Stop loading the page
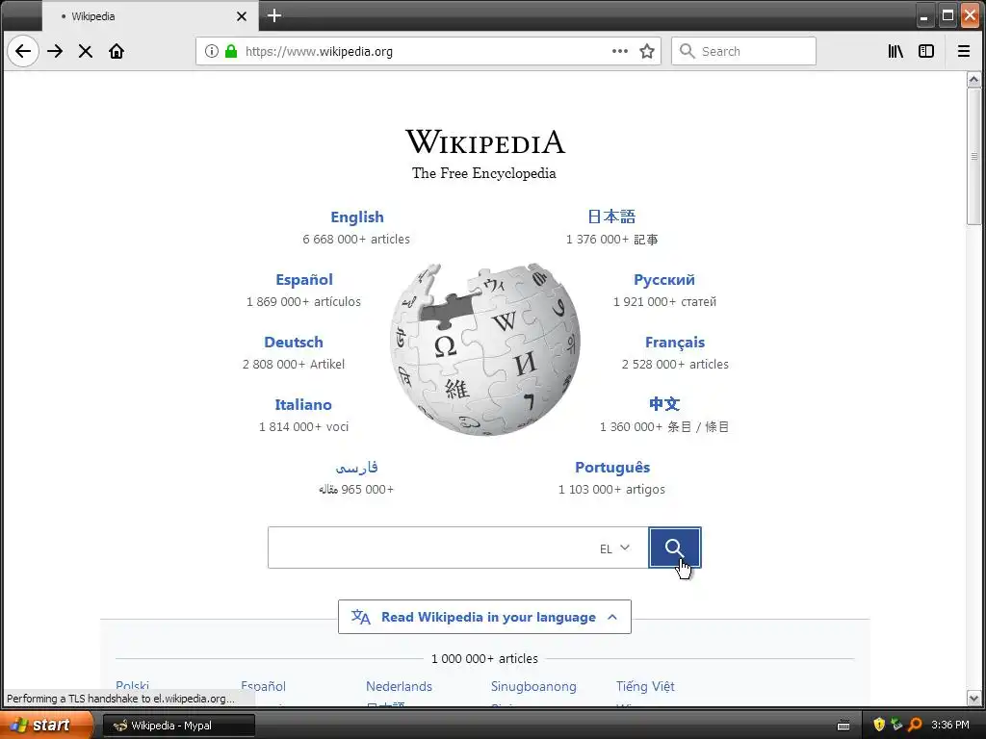Image resolution: width=986 pixels, height=739 pixels. pyautogui.click(x=86, y=51)
